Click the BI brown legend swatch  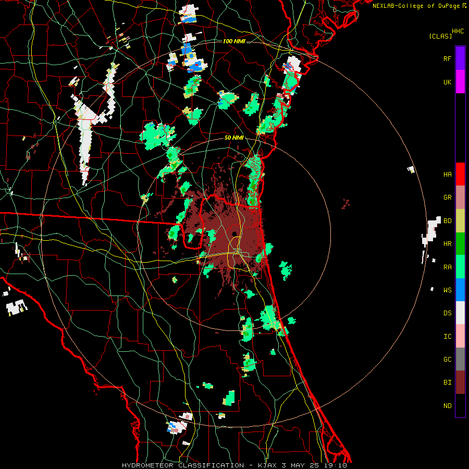[x=460, y=382]
